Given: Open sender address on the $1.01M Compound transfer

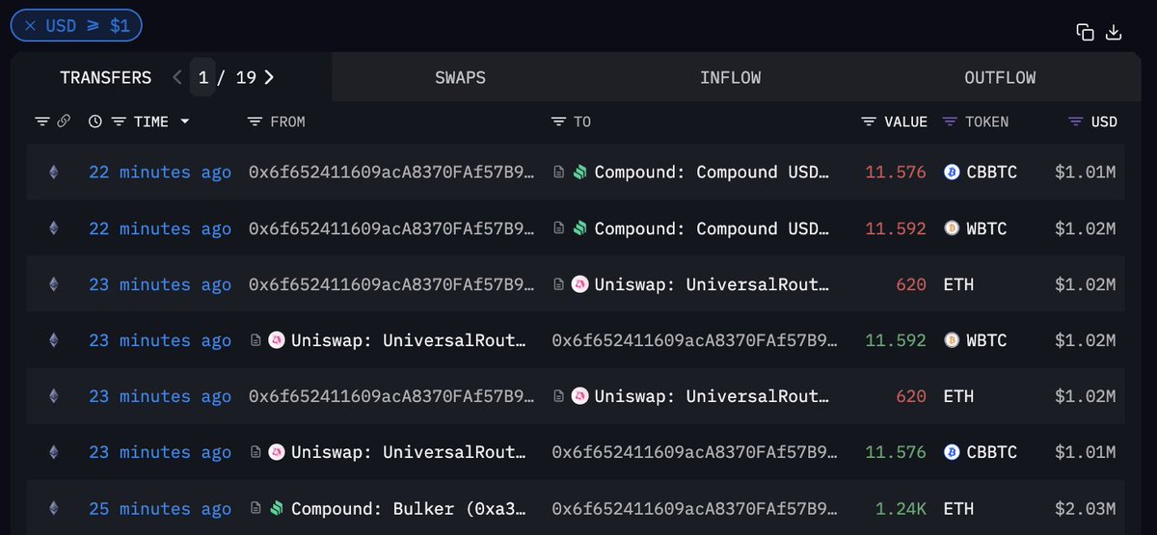Looking at the screenshot, I should tap(390, 173).
